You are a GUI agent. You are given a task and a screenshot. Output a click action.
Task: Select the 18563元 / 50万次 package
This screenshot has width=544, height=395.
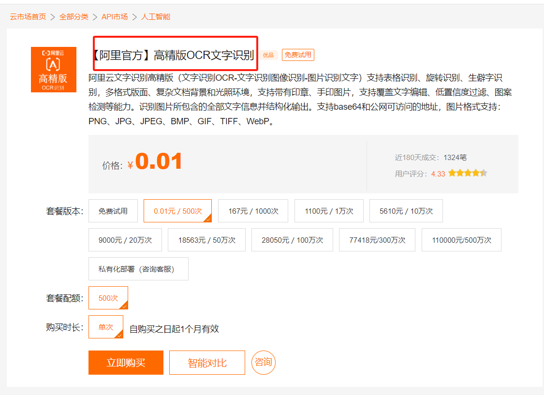click(x=207, y=240)
